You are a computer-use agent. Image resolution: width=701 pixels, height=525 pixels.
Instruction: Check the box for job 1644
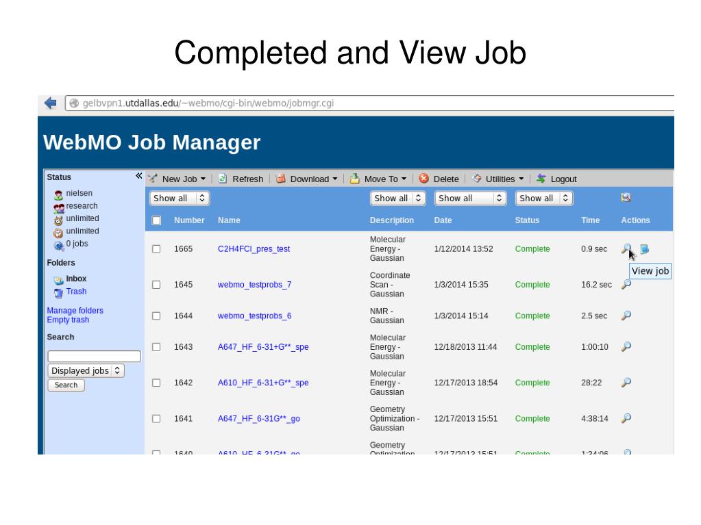156,316
